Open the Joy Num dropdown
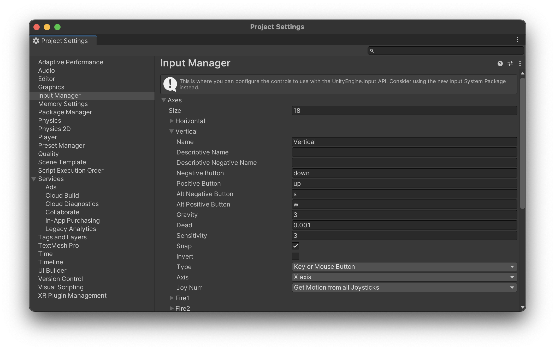The image size is (555, 350). 404,287
